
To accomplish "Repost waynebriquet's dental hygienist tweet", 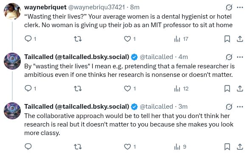I will 78,39.
